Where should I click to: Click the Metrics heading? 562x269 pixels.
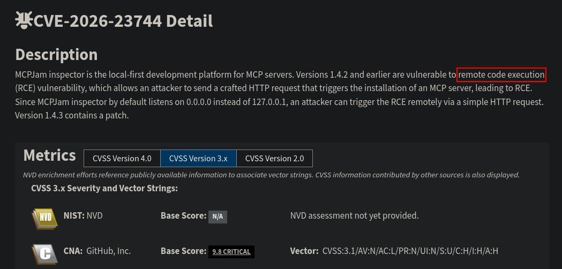(49, 155)
